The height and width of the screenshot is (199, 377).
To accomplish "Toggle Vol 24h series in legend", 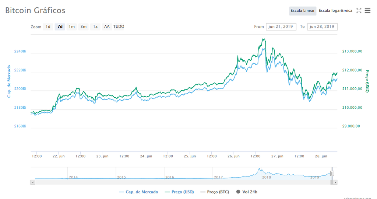I will (x=247, y=192).
